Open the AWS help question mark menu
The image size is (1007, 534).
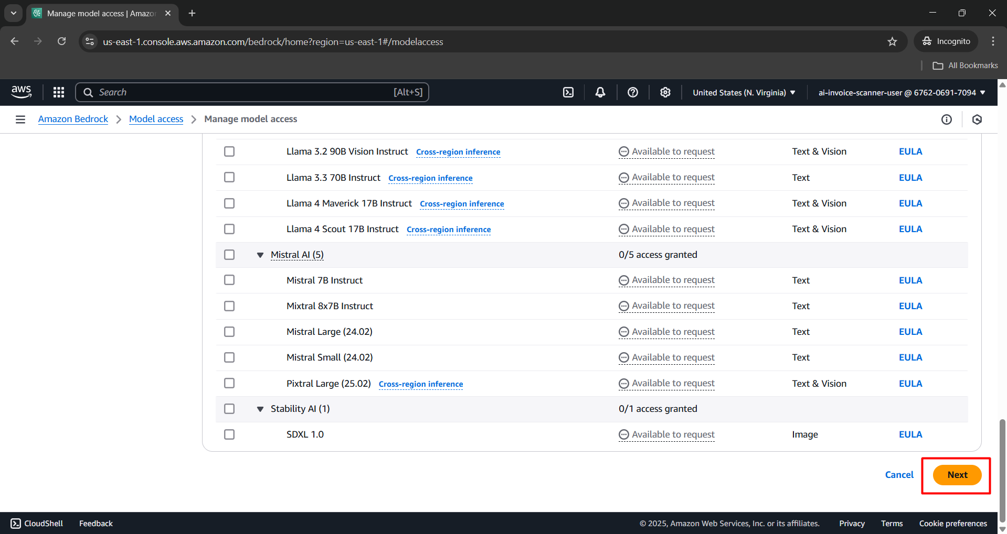[633, 92]
